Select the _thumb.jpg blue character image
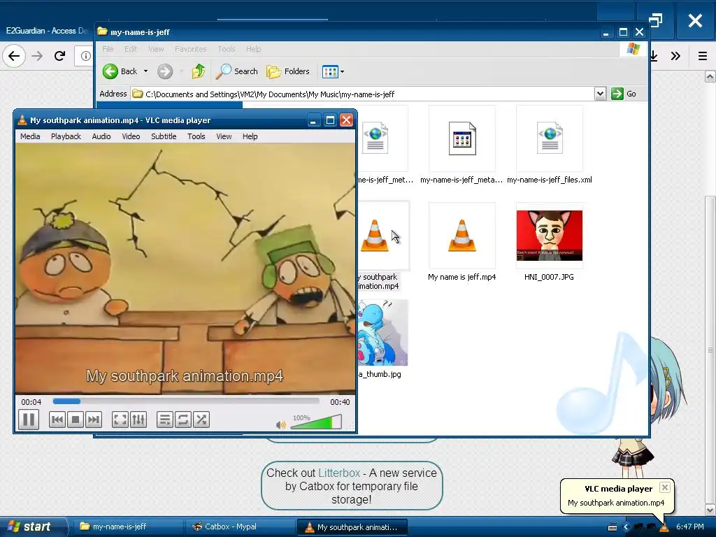 tap(382, 332)
